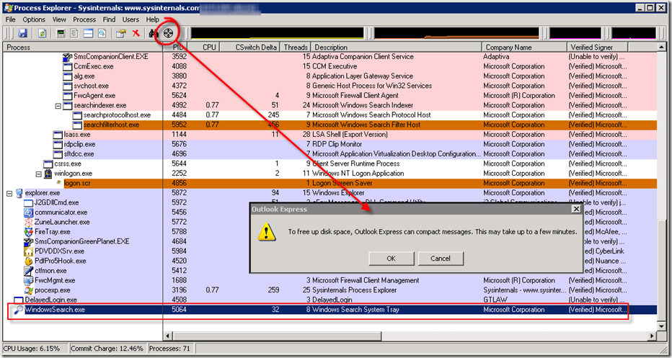Open the Find menu
672x358 pixels.
(109, 19)
